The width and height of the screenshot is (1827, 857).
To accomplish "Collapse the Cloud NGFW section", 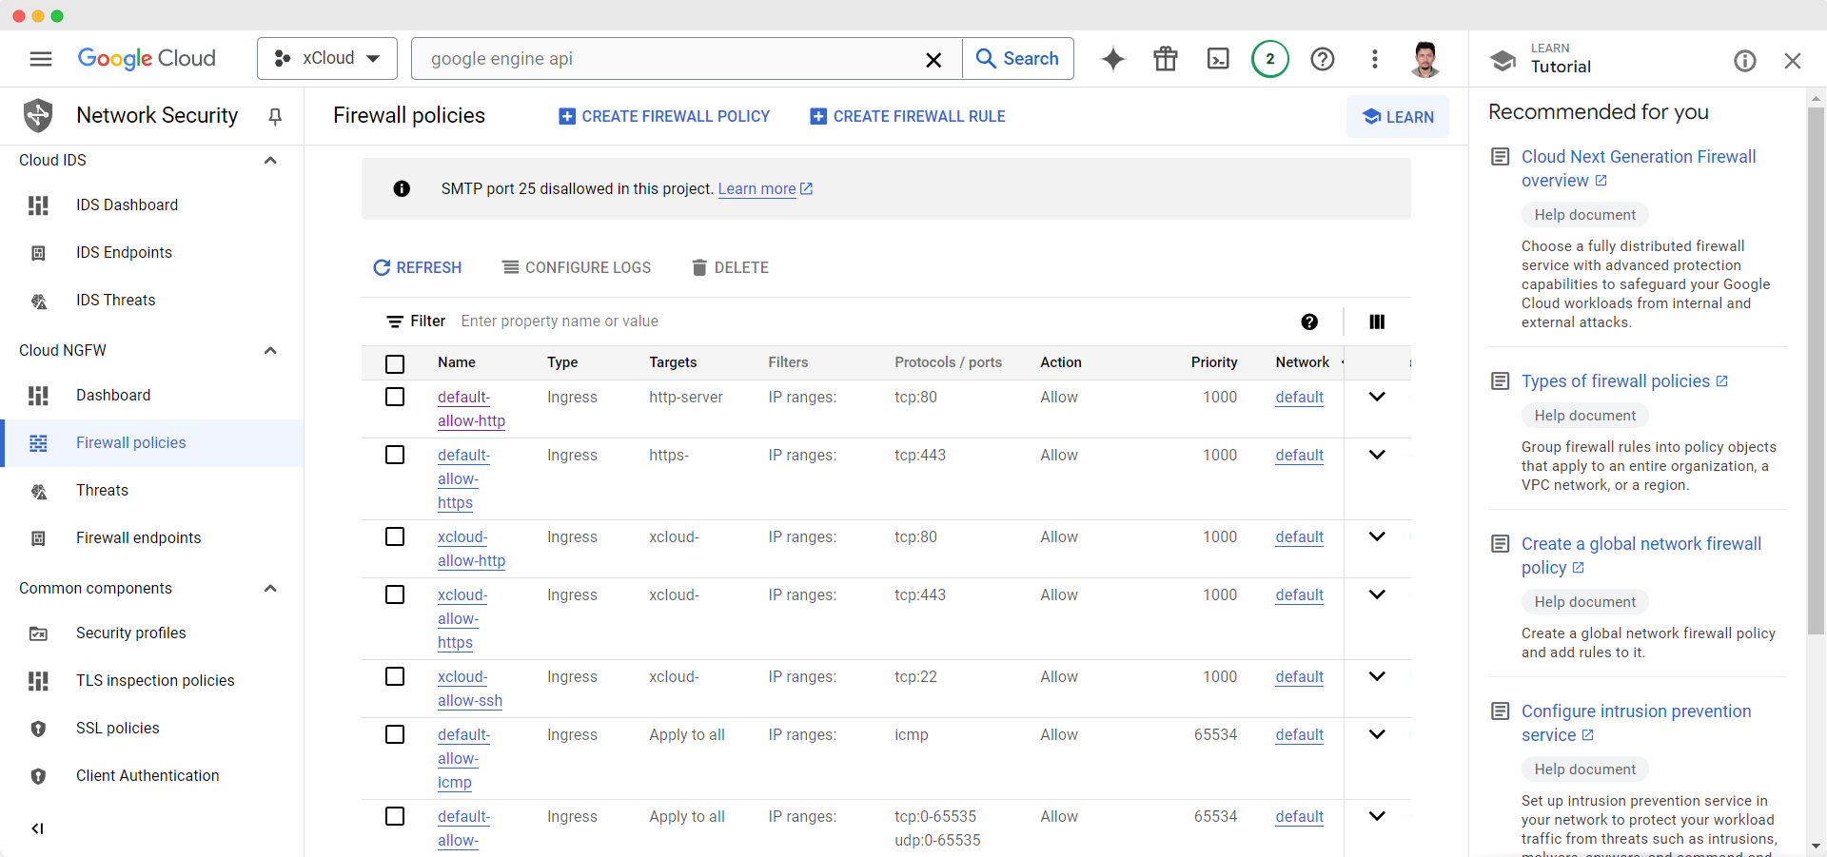I will point(270,350).
